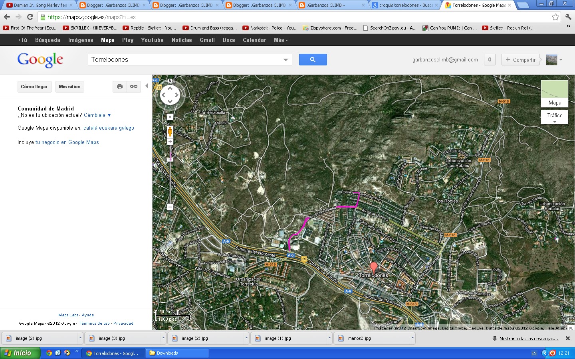Click the Cómo llegar button
This screenshot has height=359, width=575.
34,87
